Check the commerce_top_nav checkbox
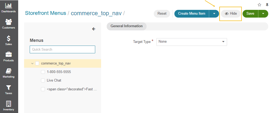Image resolution: width=272 pixels, height=113 pixels. click(x=37, y=63)
